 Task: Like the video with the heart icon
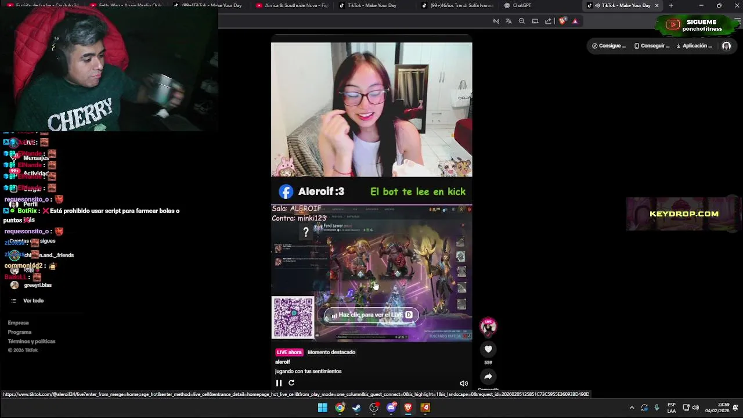click(488, 349)
